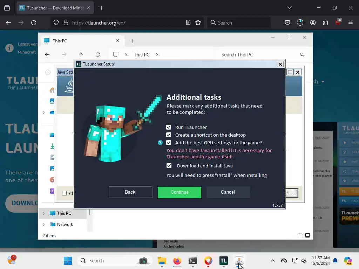Open Save to Pocket icon
This screenshot has width=359, height=269.
287,22
